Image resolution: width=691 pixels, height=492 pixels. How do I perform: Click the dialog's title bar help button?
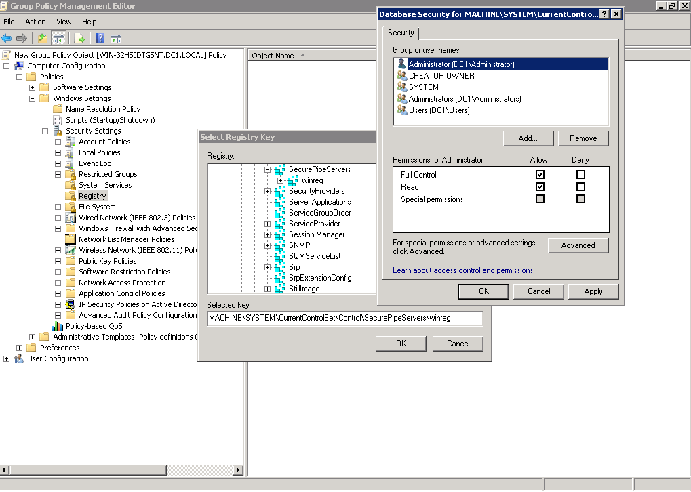[x=604, y=14]
